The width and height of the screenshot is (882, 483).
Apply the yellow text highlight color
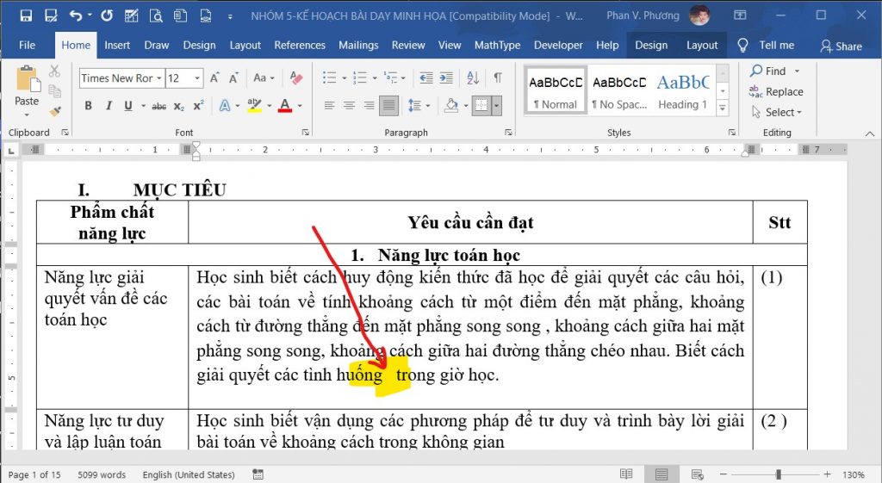(255, 105)
